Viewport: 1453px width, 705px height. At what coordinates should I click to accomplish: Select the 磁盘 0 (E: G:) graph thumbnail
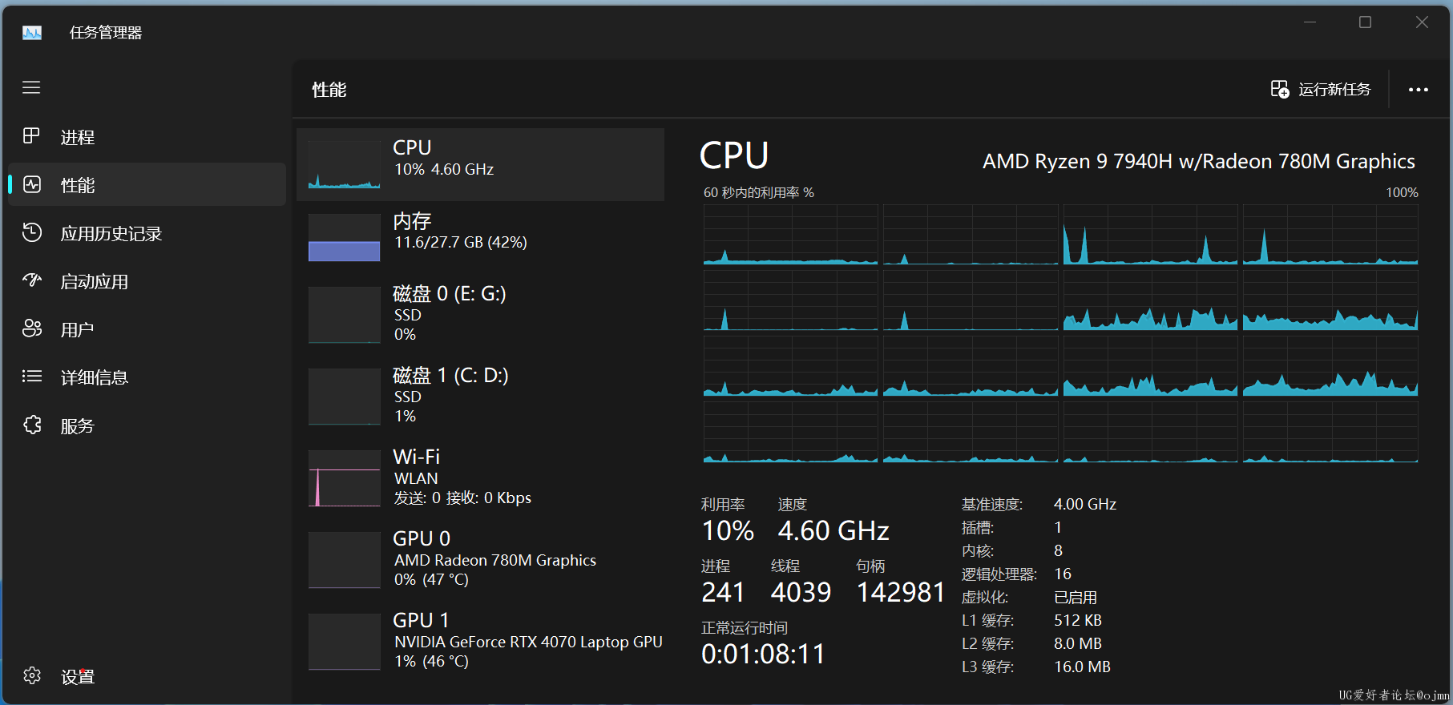[345, 315]
